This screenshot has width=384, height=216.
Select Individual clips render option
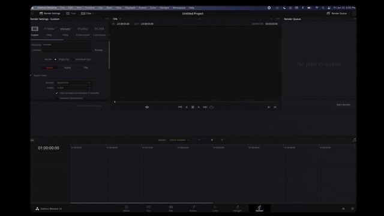pos(73,59)
